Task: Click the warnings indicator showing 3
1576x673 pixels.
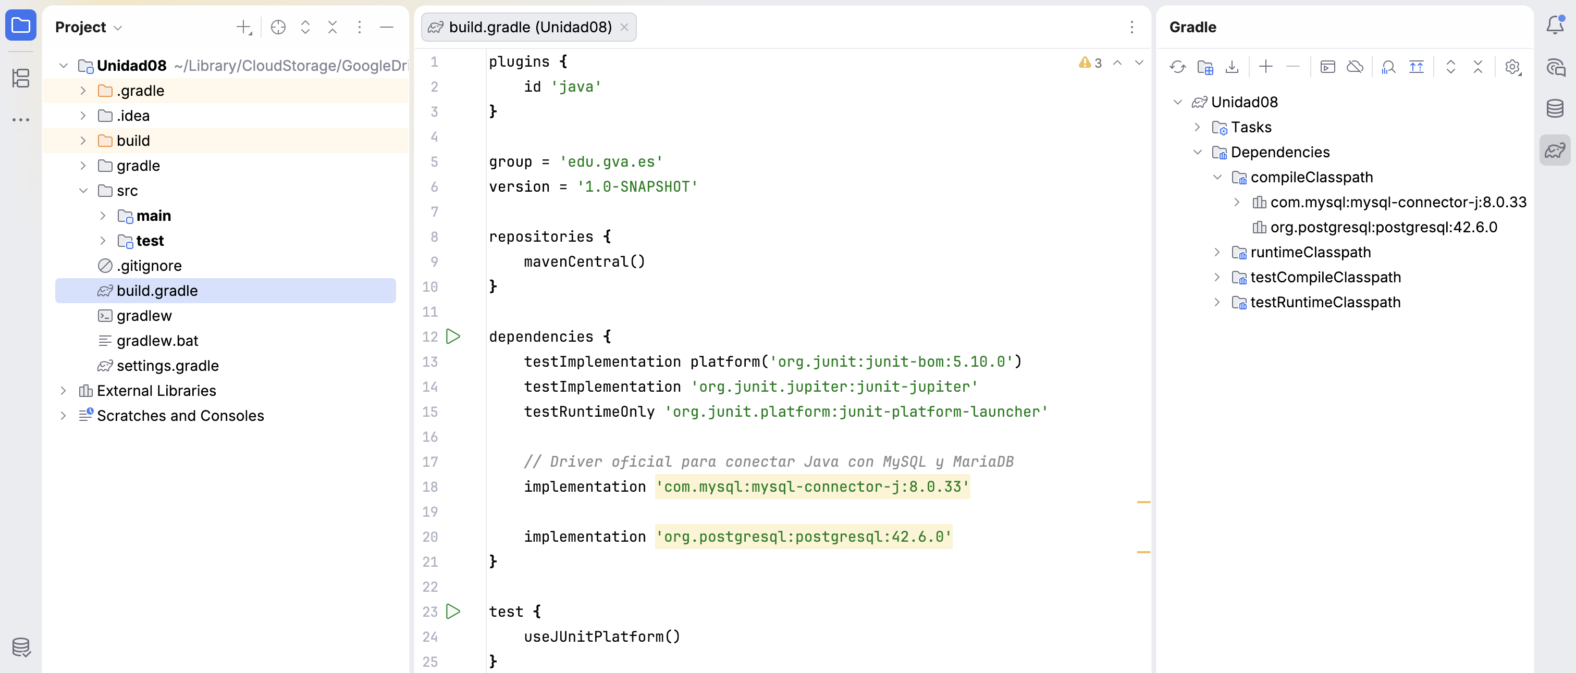Action: [1090, 63]
